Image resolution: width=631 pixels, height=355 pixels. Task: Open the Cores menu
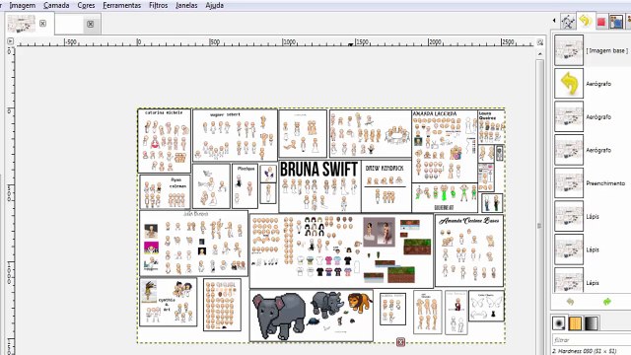pos(86,5)
